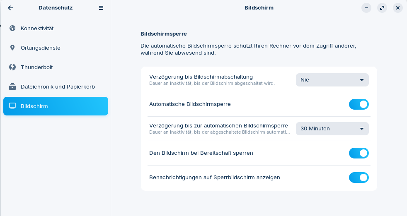Toggle Automatische Bildschirmsperre switch
407x216 pixels.
click(359, 104)
